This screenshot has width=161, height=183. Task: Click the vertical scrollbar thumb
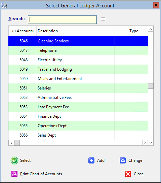[x=151, y=86]
